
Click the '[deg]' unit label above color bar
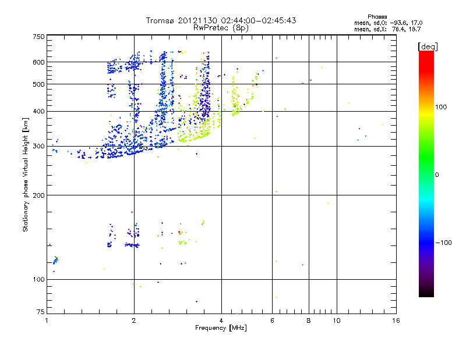428,47
